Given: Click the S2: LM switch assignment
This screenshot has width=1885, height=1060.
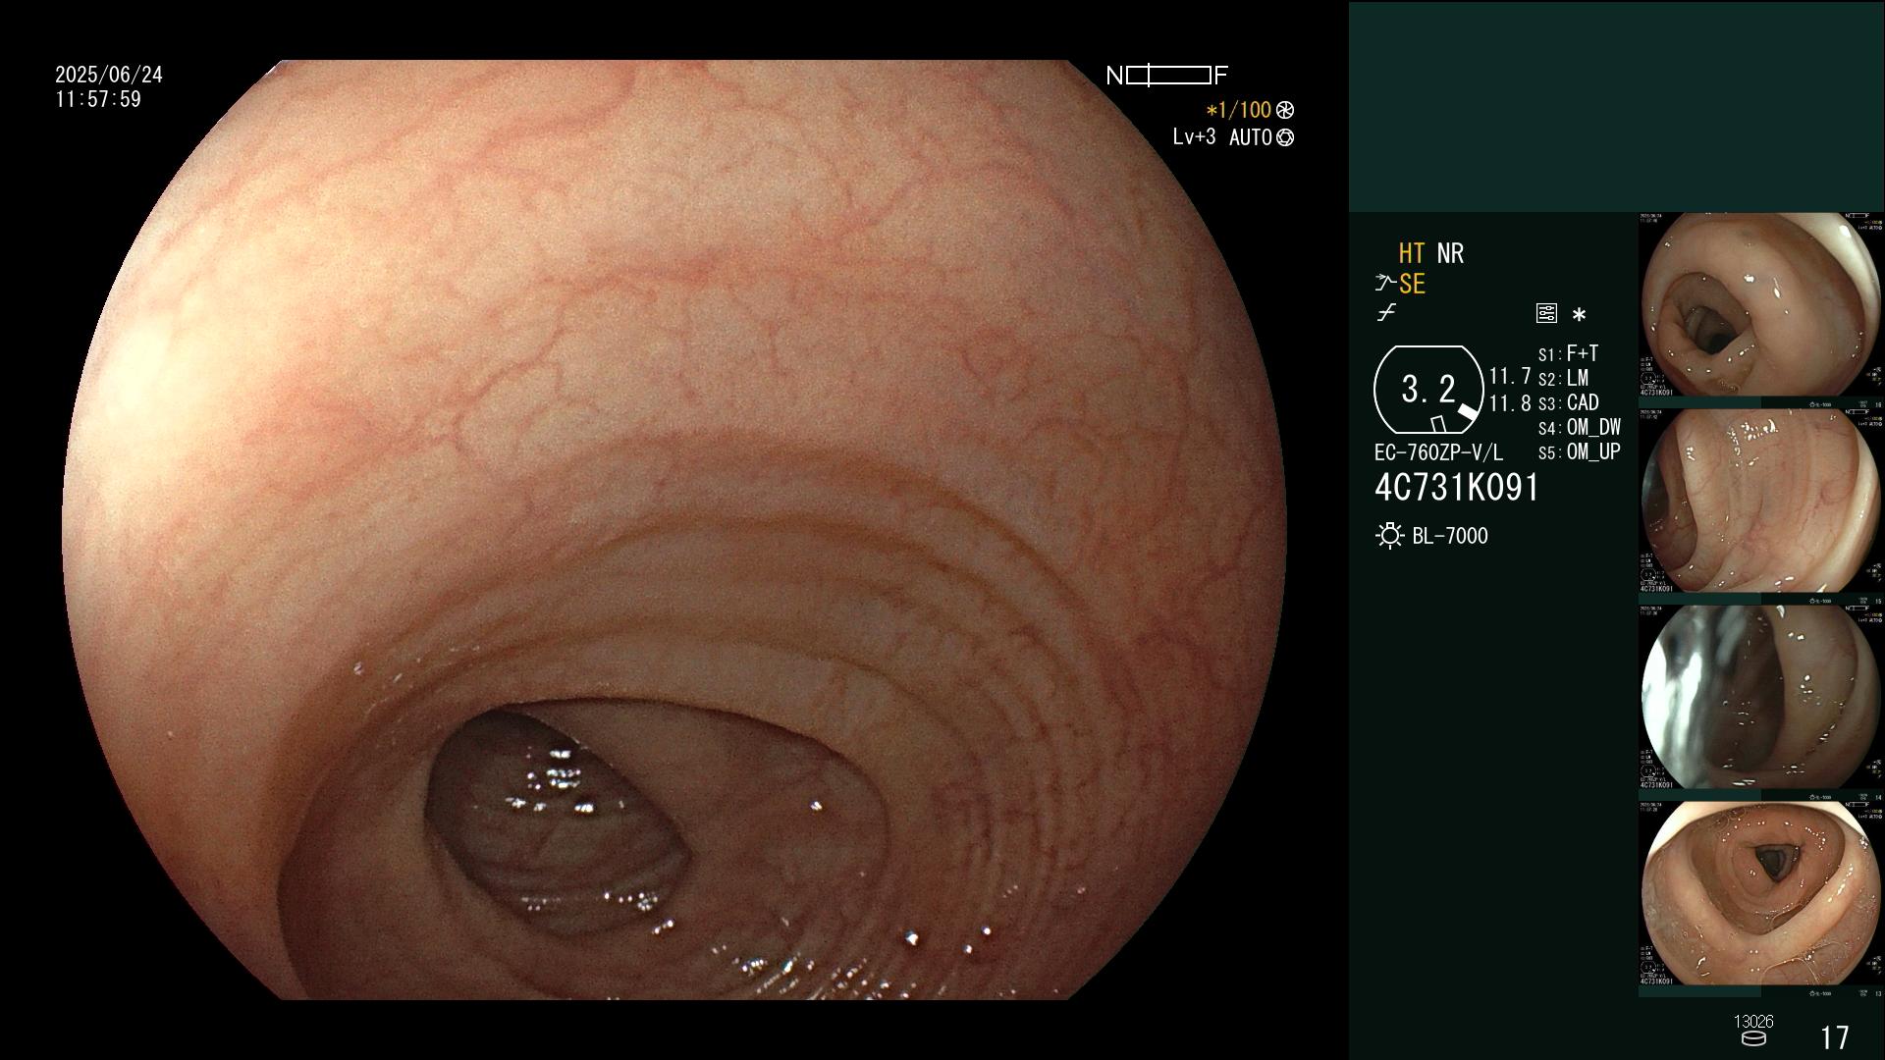Looking at the screenshot, I should (x=1563, y=378).
